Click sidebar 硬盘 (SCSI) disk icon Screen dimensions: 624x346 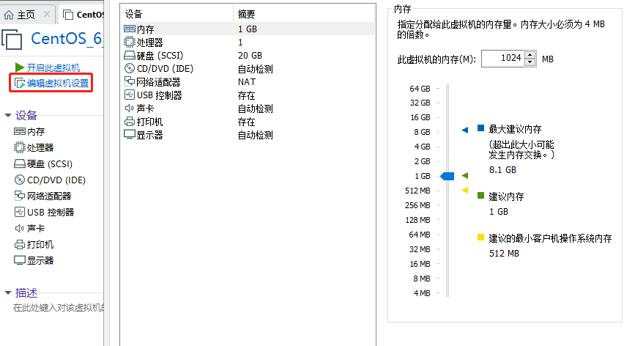click(x=20, y=163)
